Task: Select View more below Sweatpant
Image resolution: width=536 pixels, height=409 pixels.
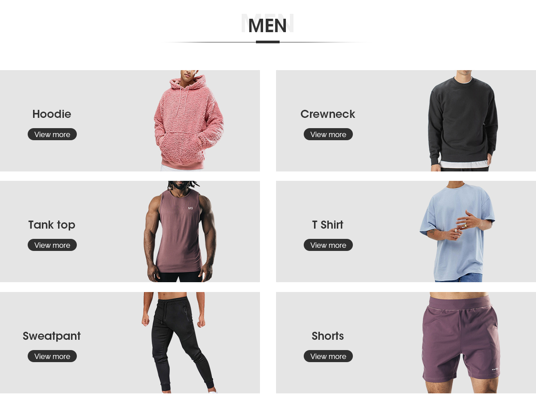Action: [x=52, y=356]
